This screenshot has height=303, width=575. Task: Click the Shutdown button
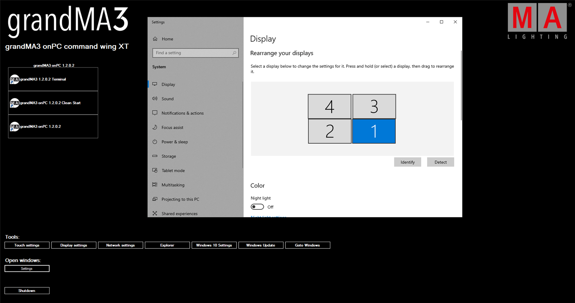27,290
